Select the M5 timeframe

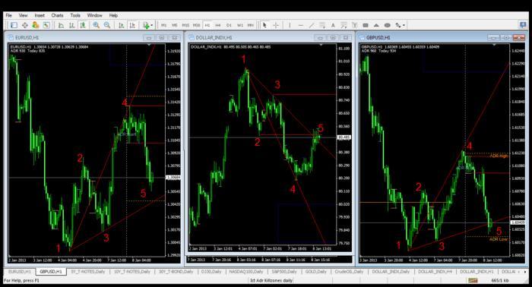pyautogui.click(x=175, y=25)
